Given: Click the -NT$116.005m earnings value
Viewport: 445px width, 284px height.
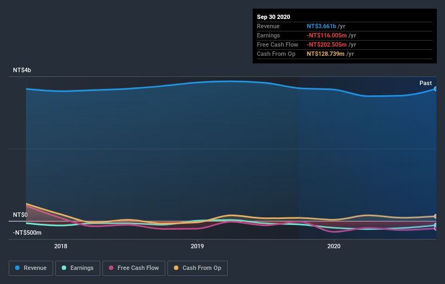Looking at the screenshot, I should (327, 35).
